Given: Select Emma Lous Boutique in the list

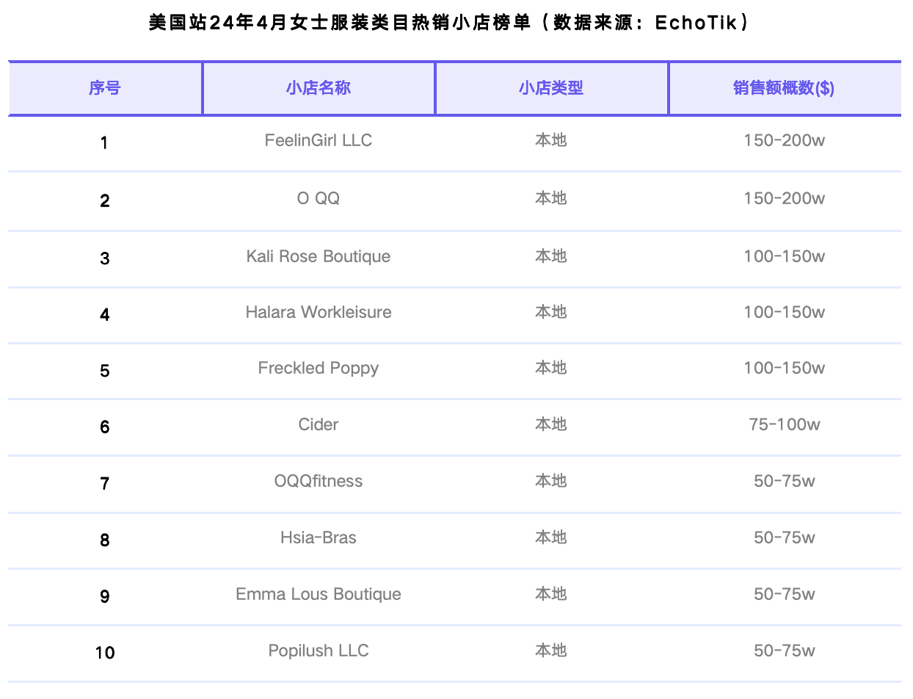Looking at the screenshot, I should pos(318,594).
